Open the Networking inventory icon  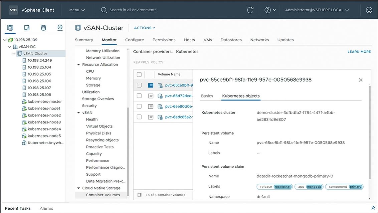60,28
